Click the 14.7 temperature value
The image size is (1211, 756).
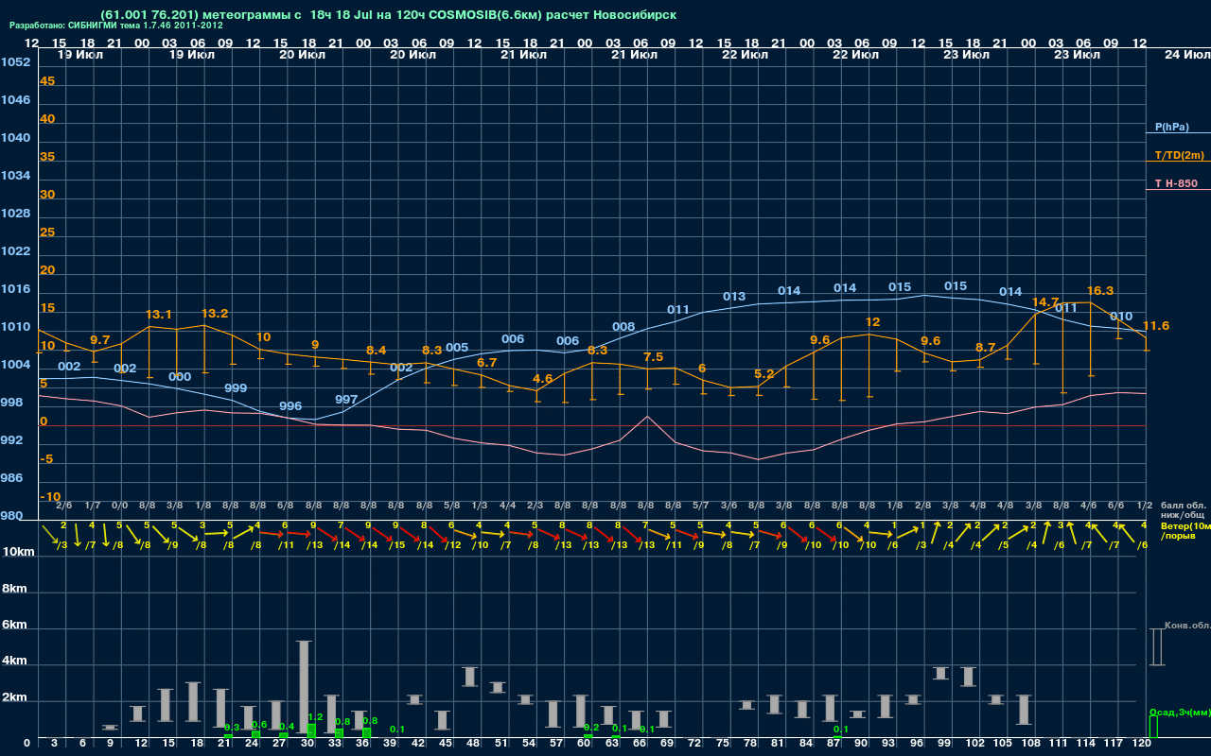(x=1045, y=302)
